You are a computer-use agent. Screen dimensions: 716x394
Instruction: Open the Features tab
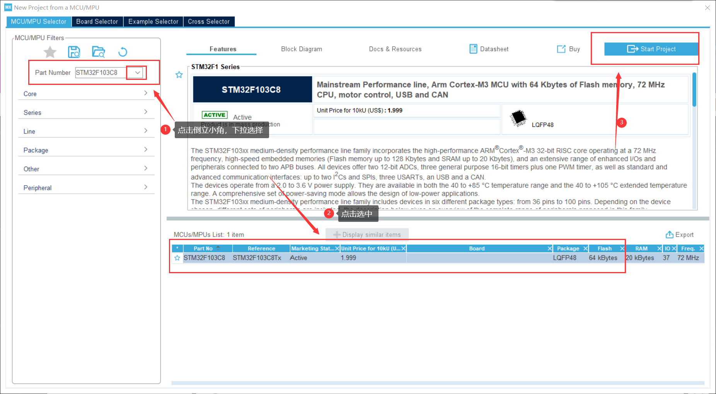[223, 49]
